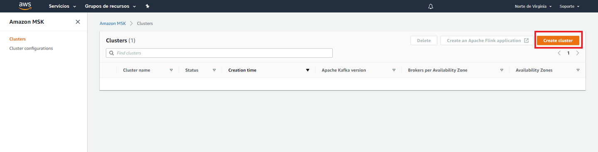The image size is (598, 152).
Task: Sort by the Status column arrow
Action: point(214,70)
